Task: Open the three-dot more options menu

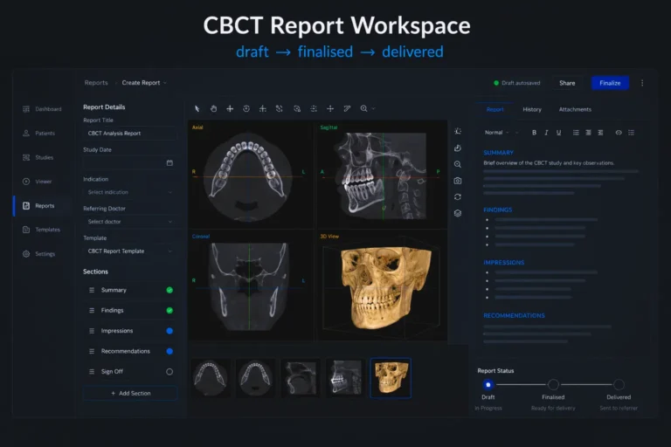Action: (x=642, y=83)
